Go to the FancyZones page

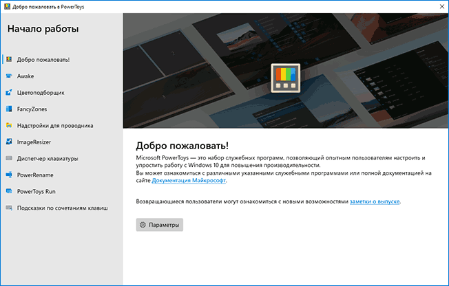[61, 109]
